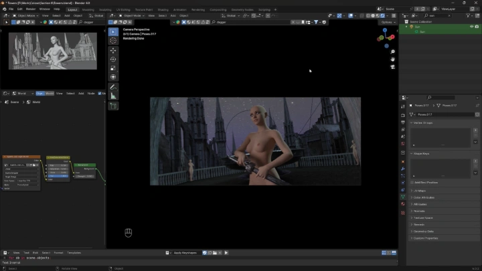Select the Add Cube tool
Screen dimensions: 482x271
113,106
